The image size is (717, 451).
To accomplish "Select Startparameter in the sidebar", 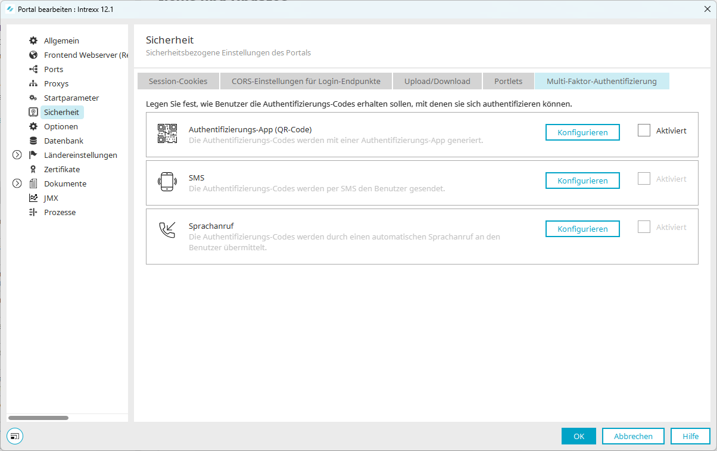I will pos(71,98).
